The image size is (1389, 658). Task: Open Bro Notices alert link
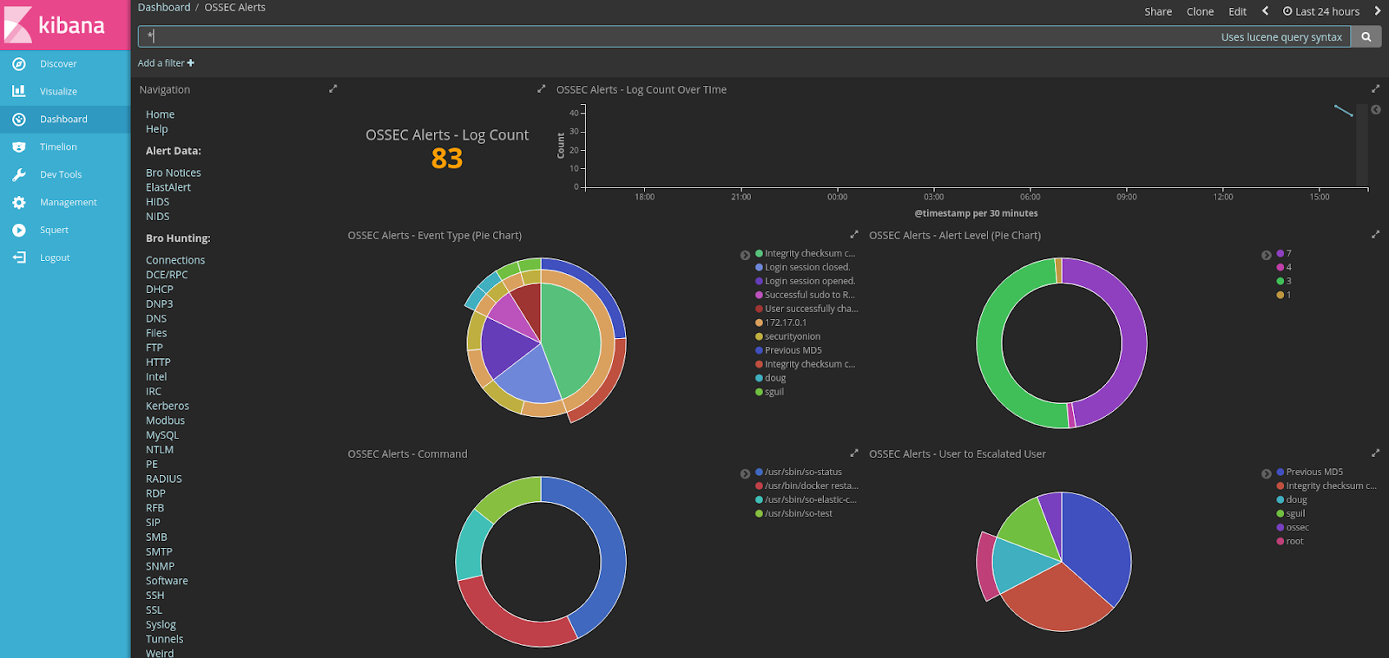click(173, 173)
